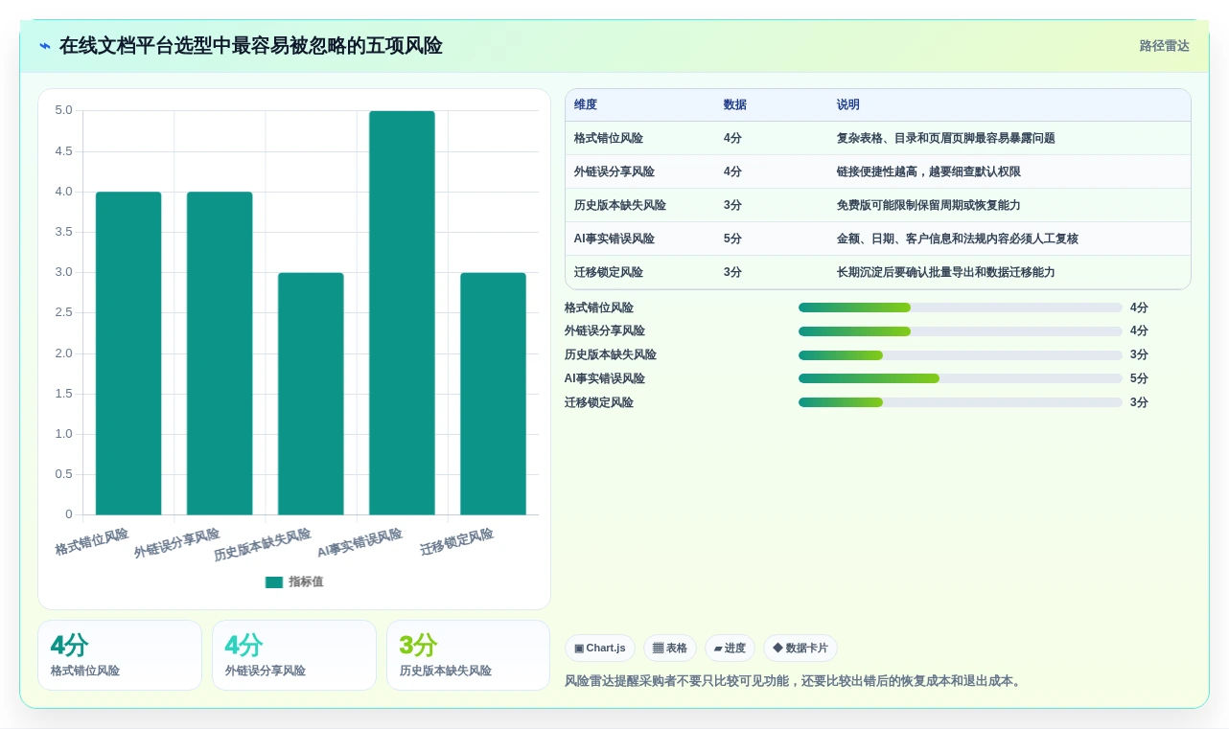The image size is (1229, 729).
Task: Click the AI事实错误风险 progress bar
Action: pyautogui.click(x=960, y=378)
